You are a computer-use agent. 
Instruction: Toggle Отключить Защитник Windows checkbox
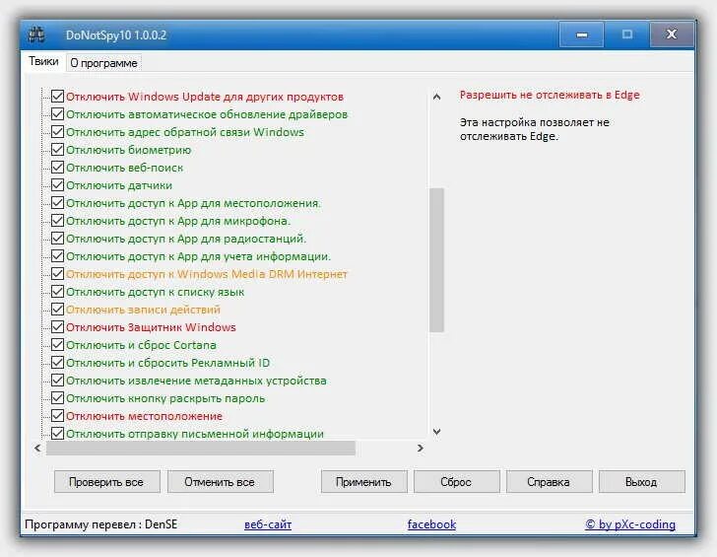point(57,326)
